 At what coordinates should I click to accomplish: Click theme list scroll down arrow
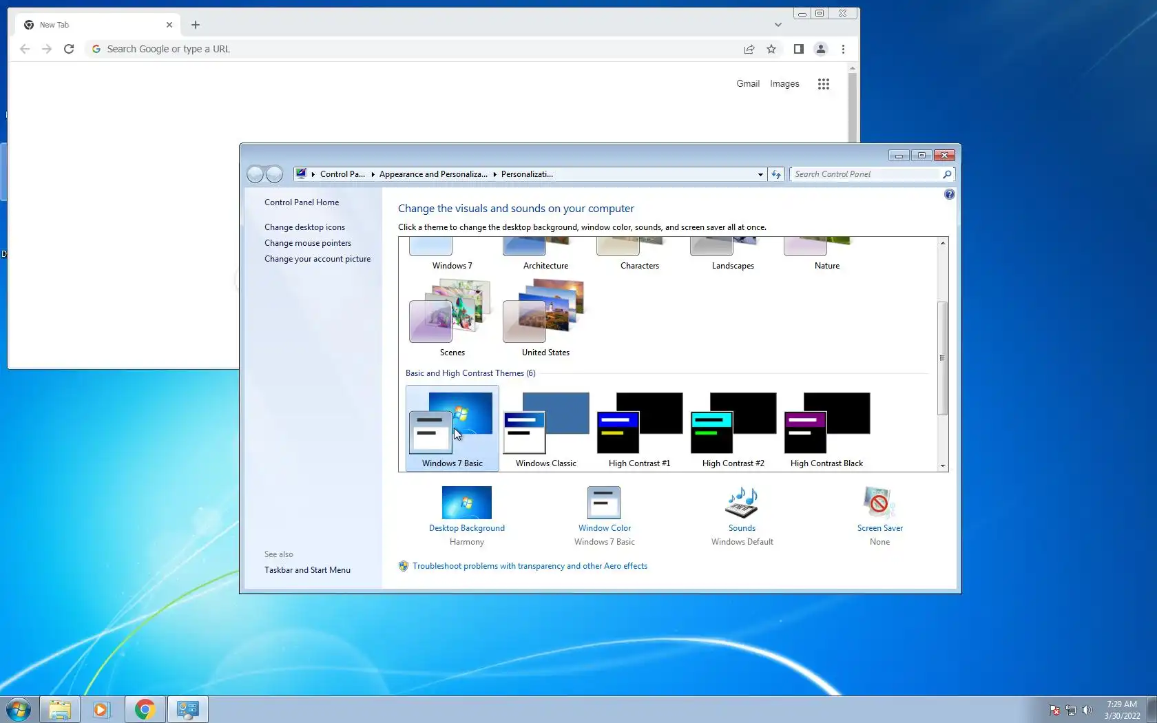[942, 465]
